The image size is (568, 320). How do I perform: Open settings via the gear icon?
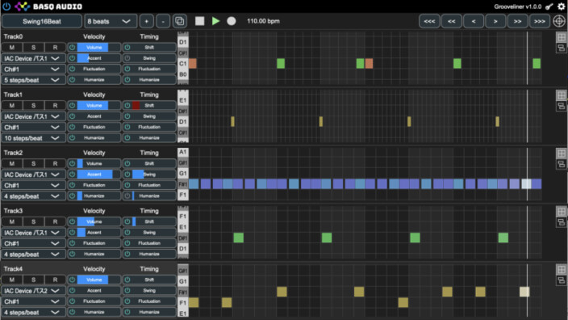[x=561, y=6]
